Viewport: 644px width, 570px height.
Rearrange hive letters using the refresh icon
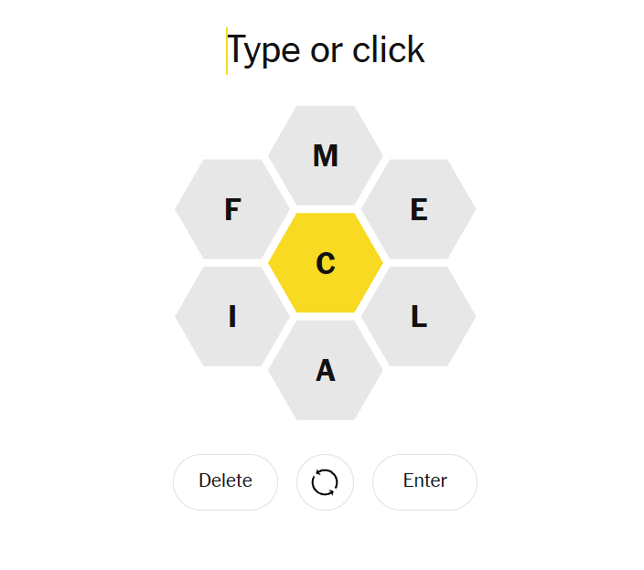click(x=325, y=481)
